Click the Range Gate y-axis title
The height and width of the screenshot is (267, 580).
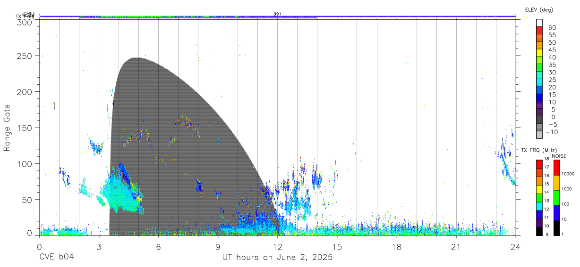(x=7, y=128)
